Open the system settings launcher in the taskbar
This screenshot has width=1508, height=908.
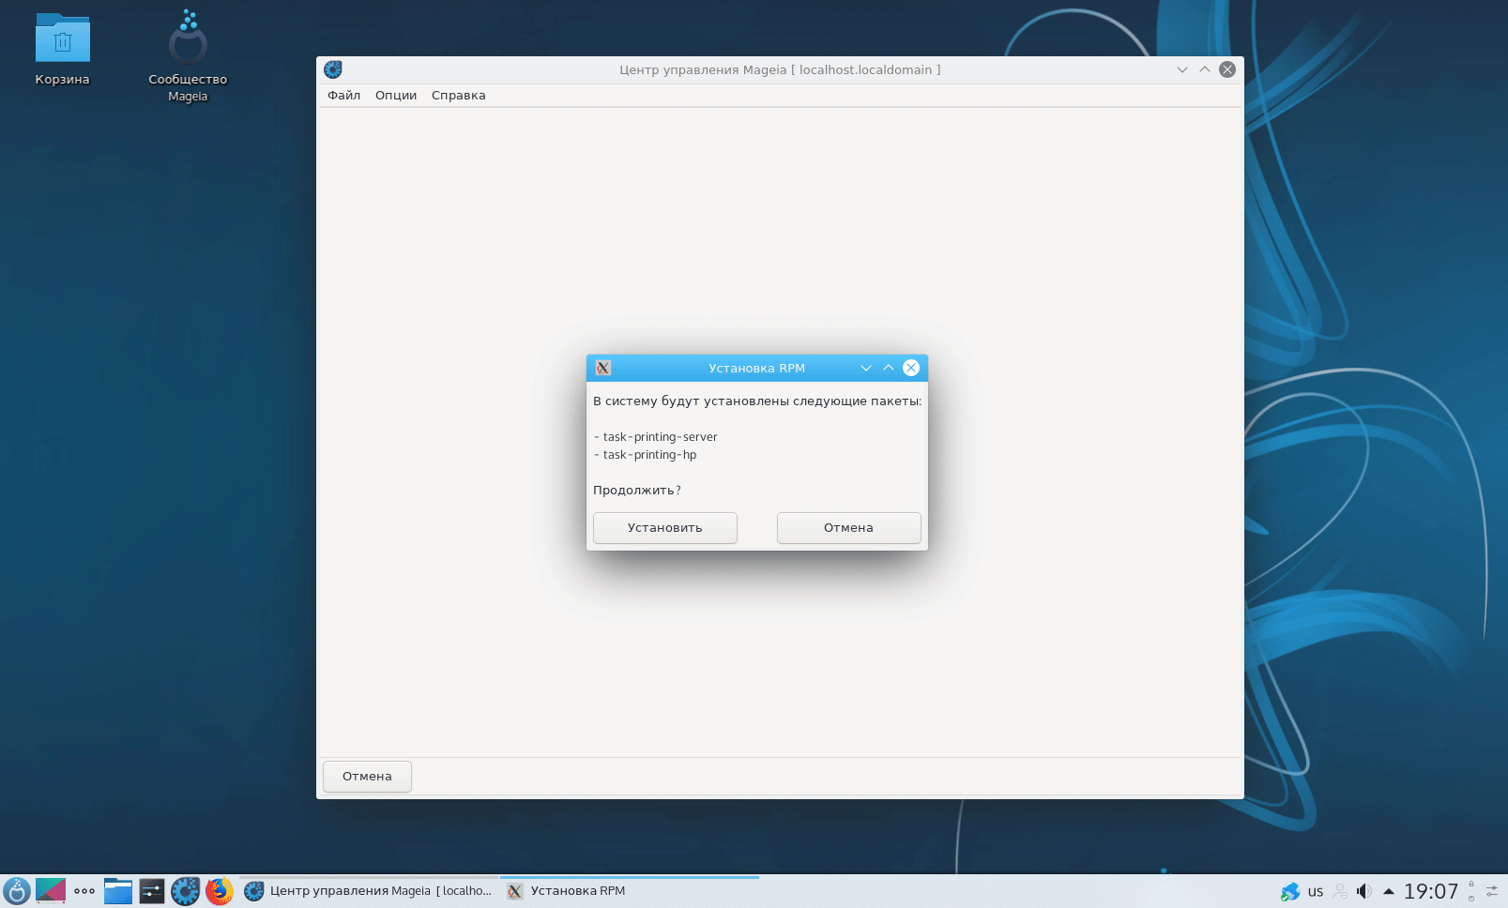[152, 891]
